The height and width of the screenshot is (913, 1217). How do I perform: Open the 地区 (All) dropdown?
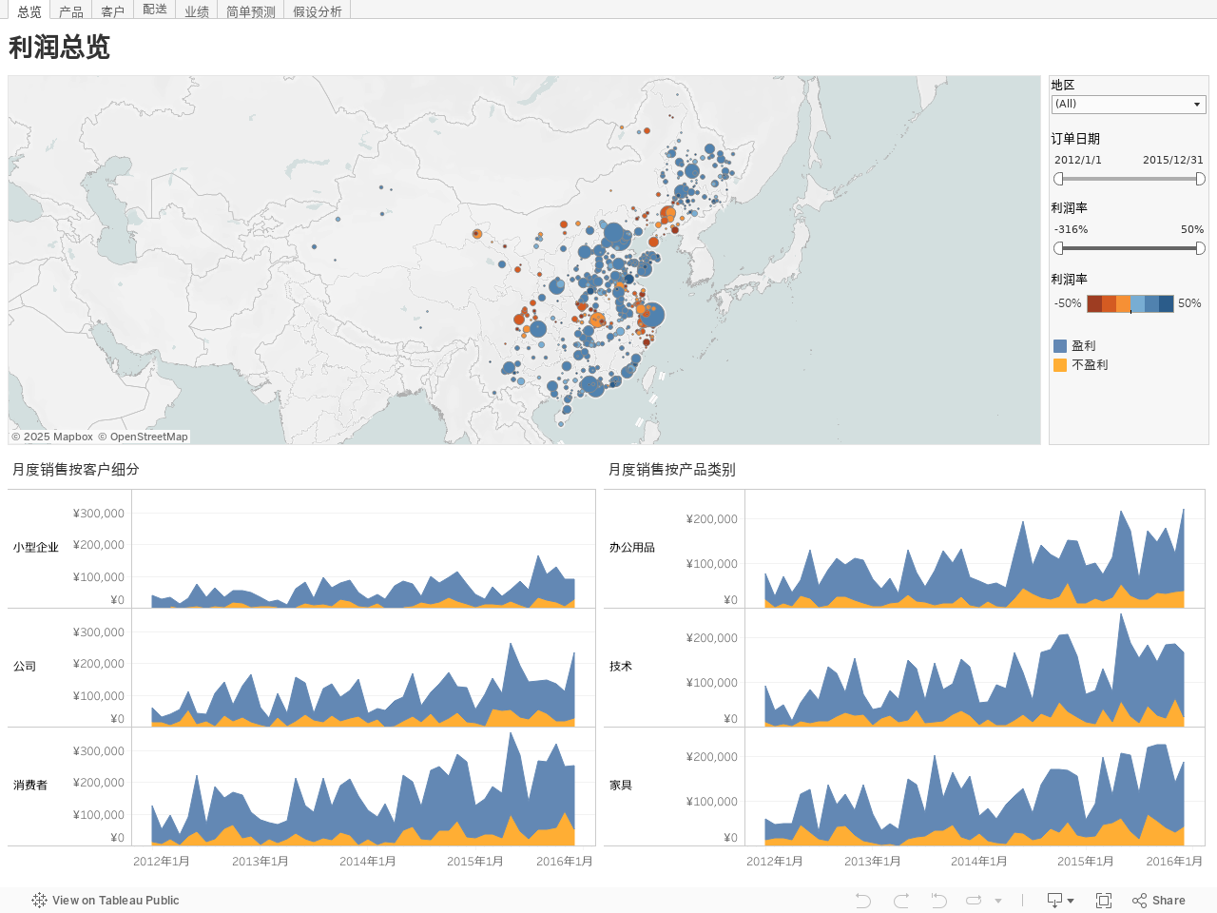(1129, 105)
